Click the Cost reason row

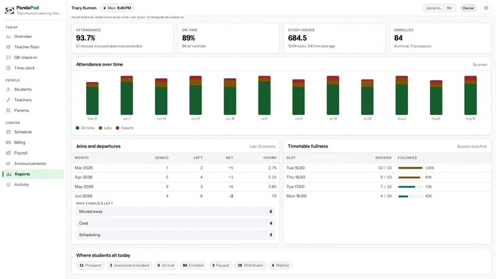pyautogui.click(x=175, y=223)
